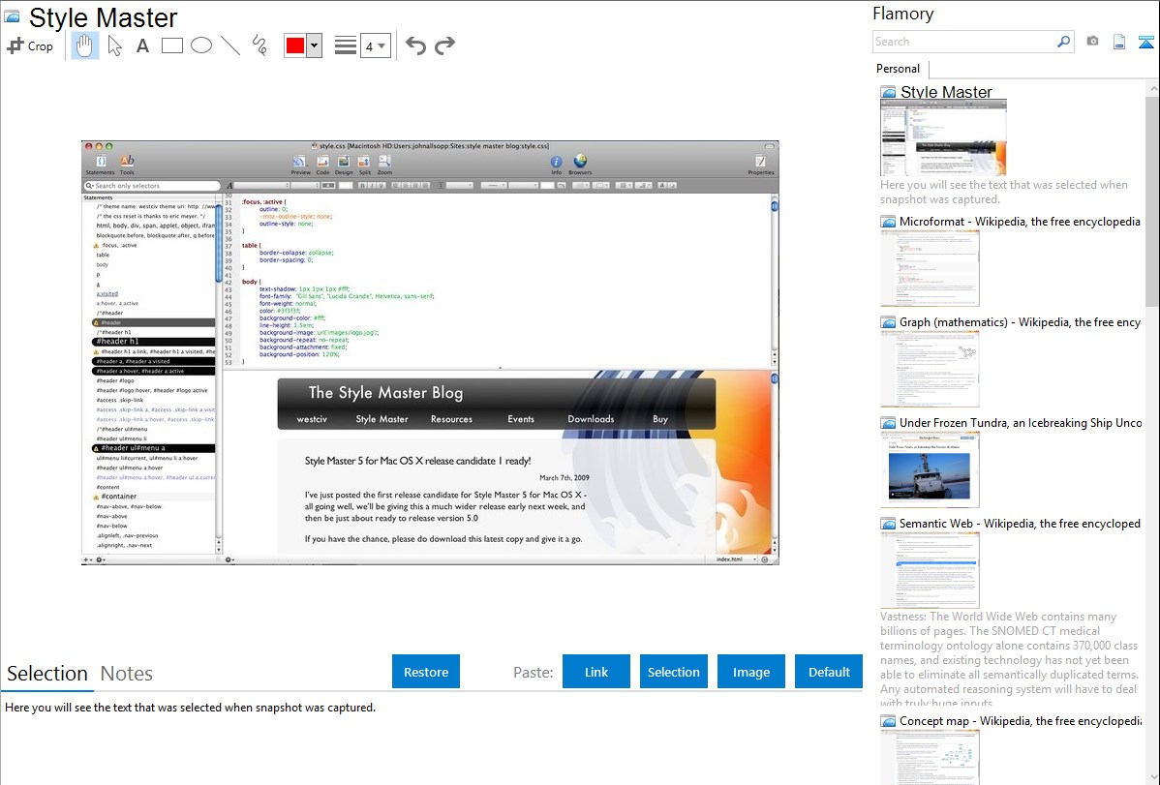This screenshot has height=785, width=1160.
Task: Open Concept map - Wikipedia snapshot title
Action: pyautogui.click(x=1020, y=721)
